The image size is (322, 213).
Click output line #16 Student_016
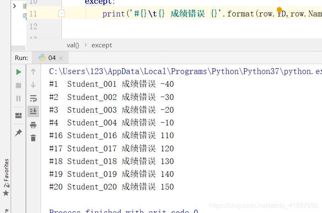[112, 136]
